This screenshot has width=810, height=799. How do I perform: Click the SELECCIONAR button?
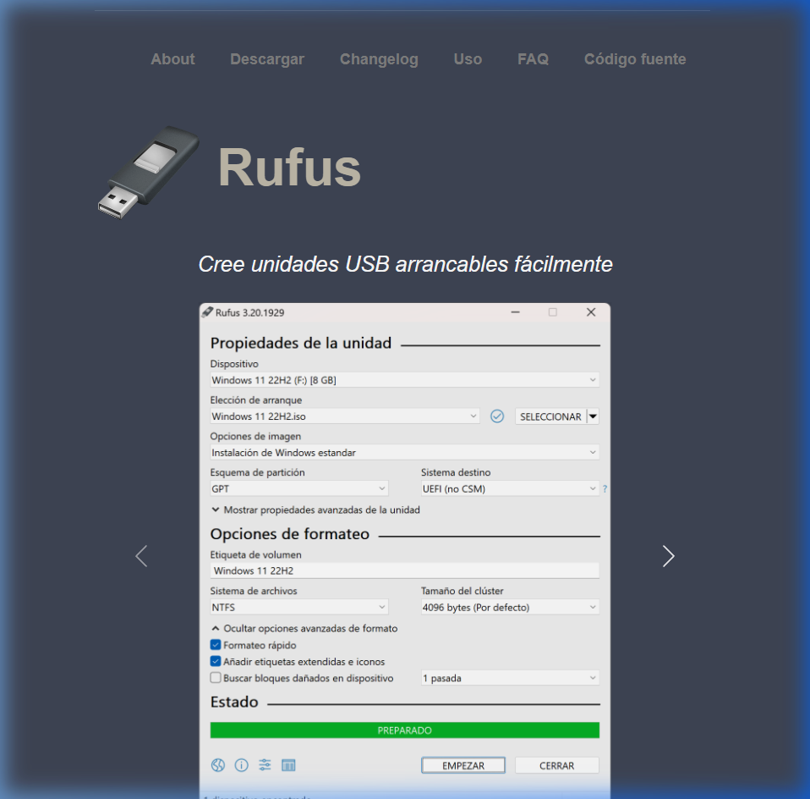coord(550,416)
